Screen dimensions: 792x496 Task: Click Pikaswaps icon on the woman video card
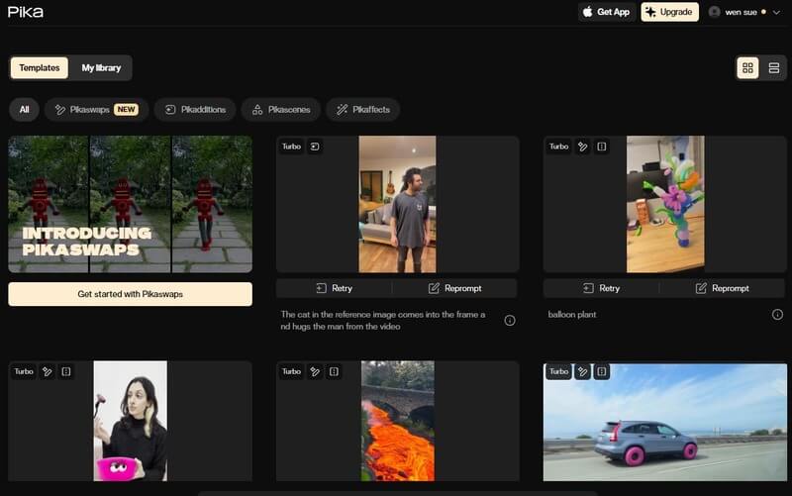pyautogui.click(x=47, y=371)
